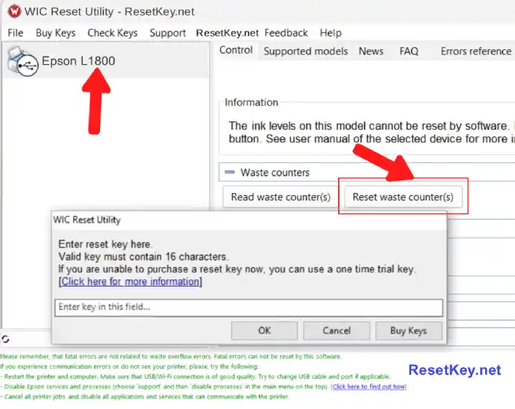Switch to the Errors reference tab
515x409 pixels.
click(x=476, y=51)
